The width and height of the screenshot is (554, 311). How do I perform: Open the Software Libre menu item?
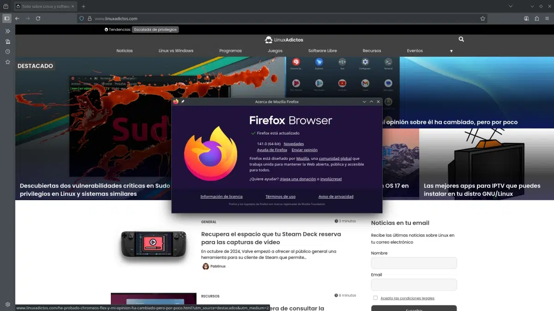tap(323, 51)
